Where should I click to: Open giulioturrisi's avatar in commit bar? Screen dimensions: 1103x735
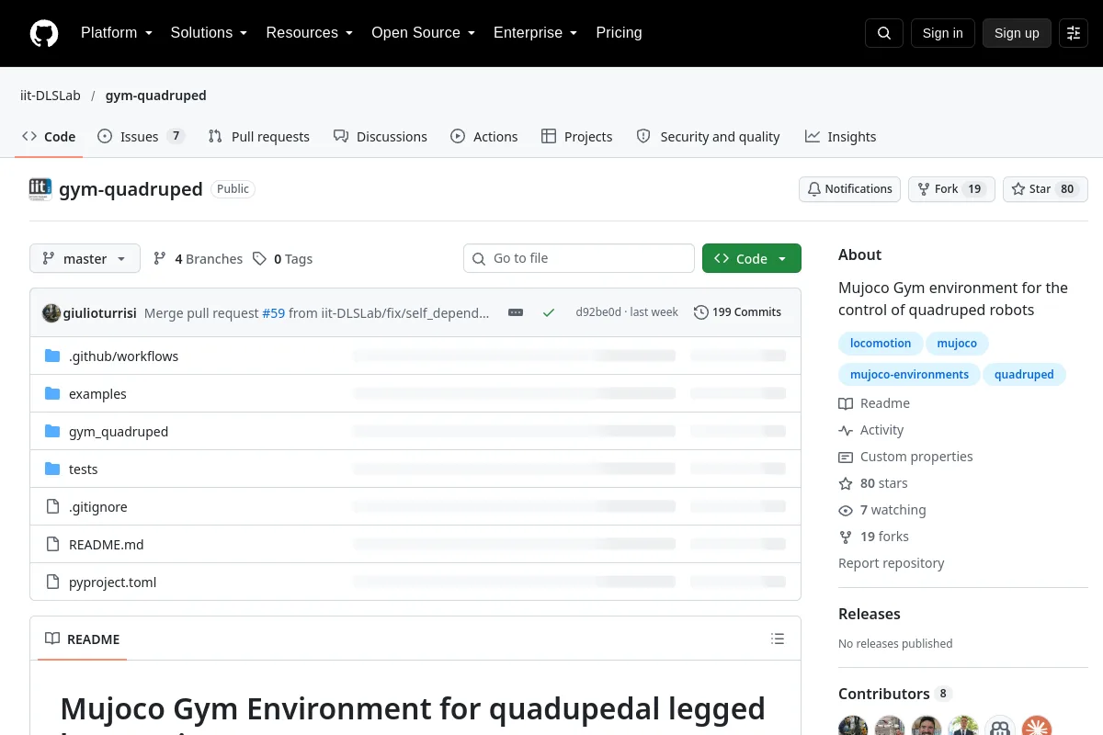[51, 312]
